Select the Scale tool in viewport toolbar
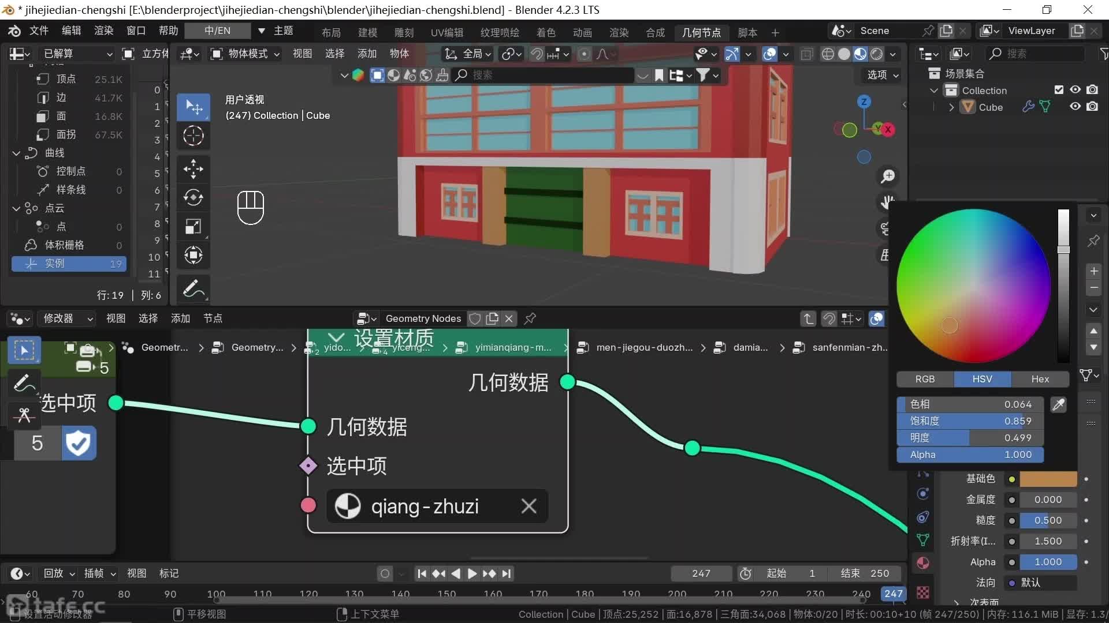 tap(193, 227)
